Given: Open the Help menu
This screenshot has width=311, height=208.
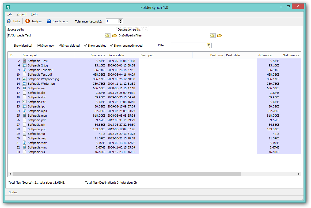Looking at the screenshot, I should click(x=34, y=14).
